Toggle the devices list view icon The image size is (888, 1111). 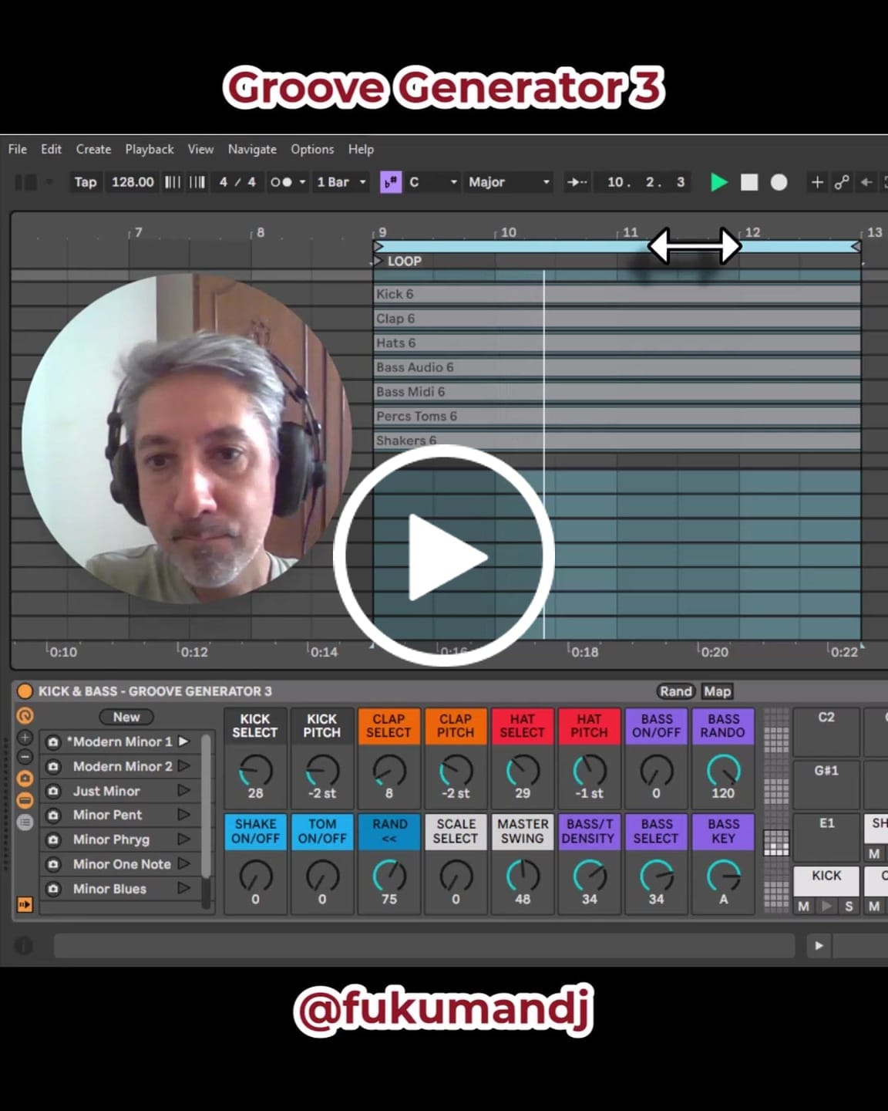25,822
